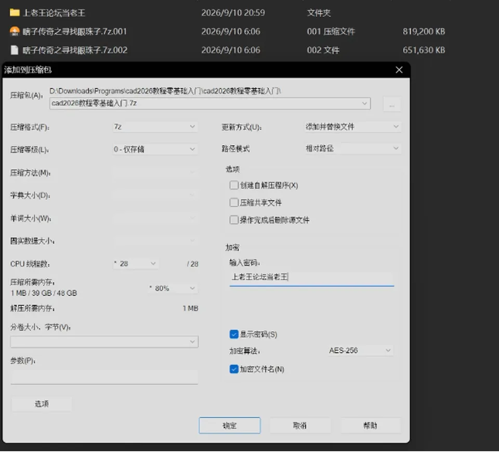The image size is (499, 452).
Task: Open the 80% memory usage dropdown
Action: pyautogui.click(x=173, y=288)
